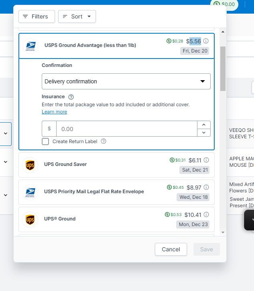
Task: Show Create Return Label help tooltip
Action: (104, 141)
